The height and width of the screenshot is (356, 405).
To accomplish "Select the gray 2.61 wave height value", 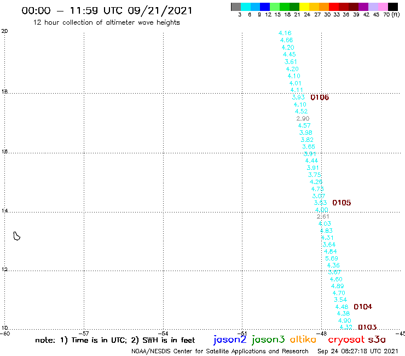I will [x=323, y=217].
